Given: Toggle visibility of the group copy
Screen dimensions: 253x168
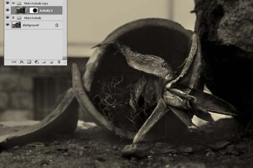Looking at the screenshot, I should (7, 3).
